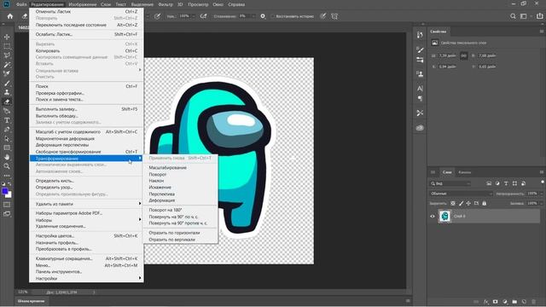Select the Path Selection arrow tool
Viewport: 546px width, 307px height.
coord(7,138)
